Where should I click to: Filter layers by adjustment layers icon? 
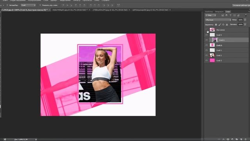[x=227, y=15]
